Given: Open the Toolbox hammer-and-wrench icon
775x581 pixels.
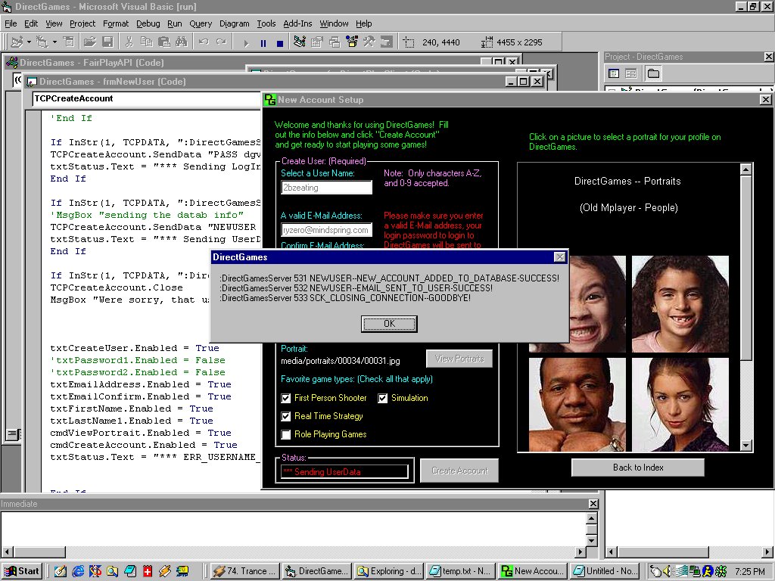Looking at the screenshot, I should coord(369,42).
